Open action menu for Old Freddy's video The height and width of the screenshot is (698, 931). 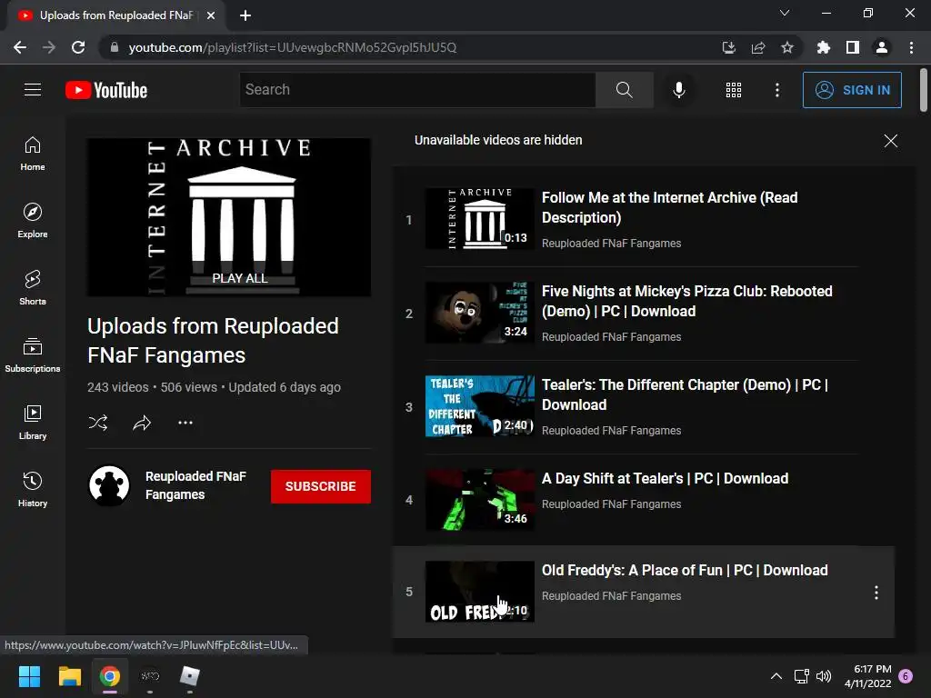click(876, 593)
